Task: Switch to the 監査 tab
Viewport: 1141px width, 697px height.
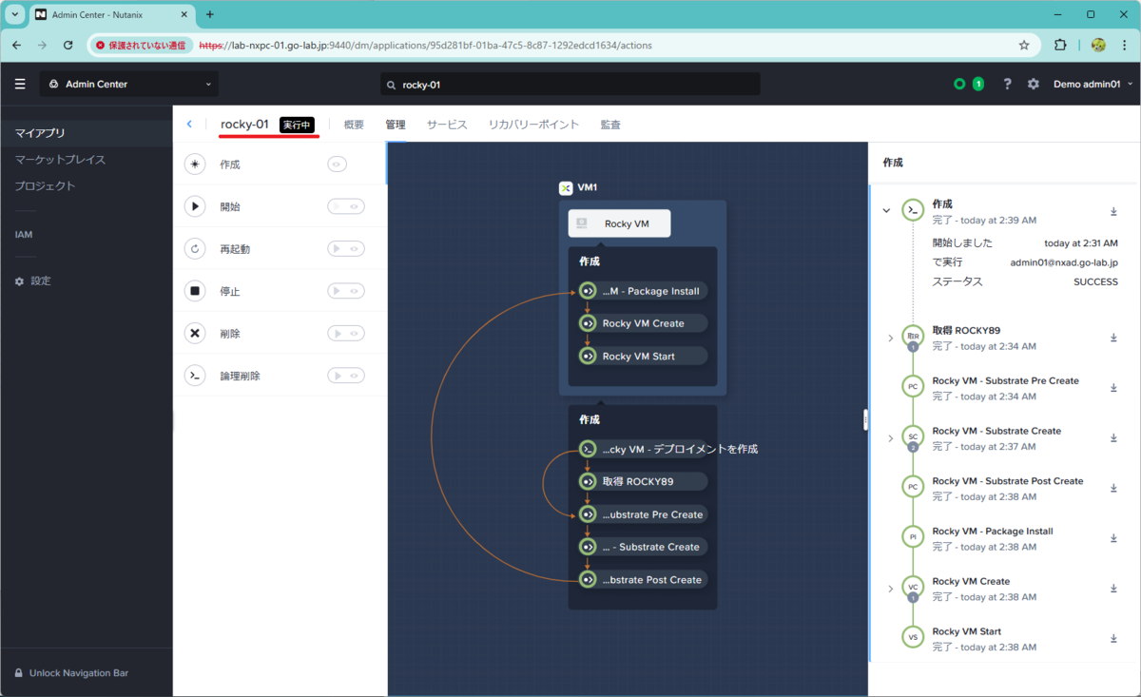Action: point(610,125)
